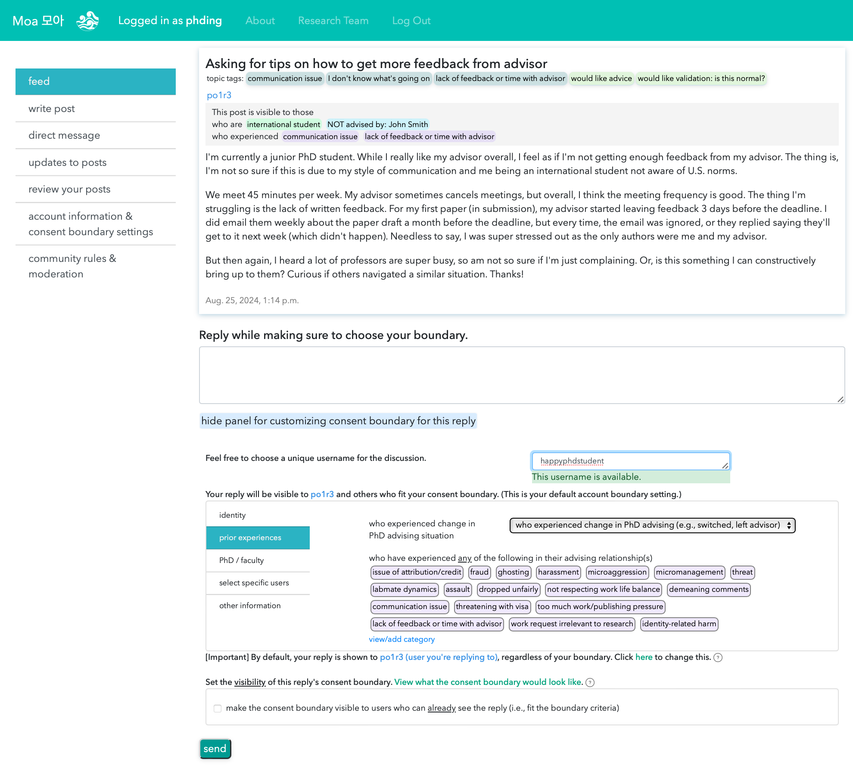This screenshot has width=853, height=765.
Task: Check the make consent boundary visible checkbox
Action: (x=218, y=708)
